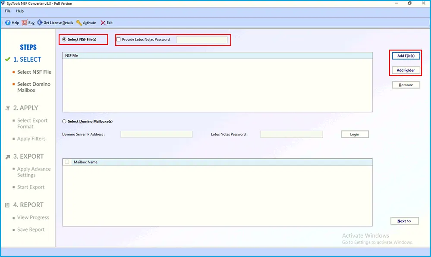Click the 'Apply Advance Settings' step
Screen dimensions: 431x257
[34, 172]
